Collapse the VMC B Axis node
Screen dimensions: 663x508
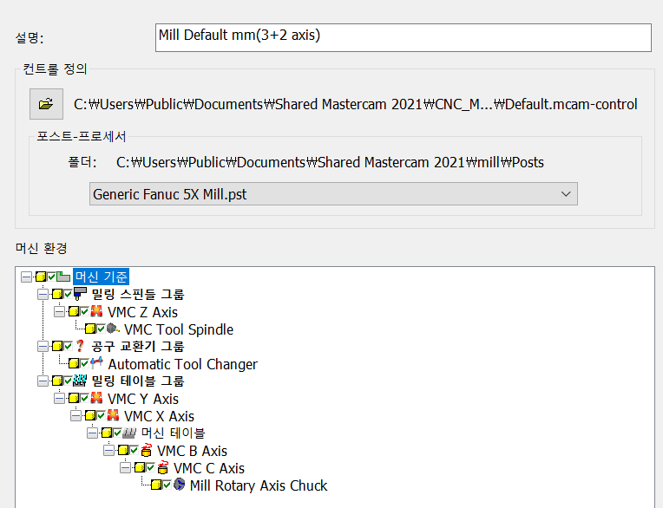108,450
